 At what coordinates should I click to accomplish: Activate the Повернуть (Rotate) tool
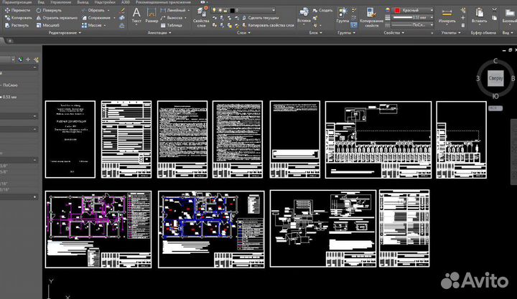(x=52, y=11)
